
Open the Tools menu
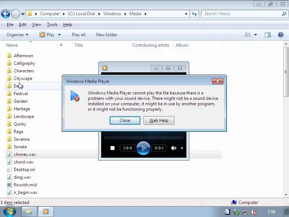pos(52,25)
